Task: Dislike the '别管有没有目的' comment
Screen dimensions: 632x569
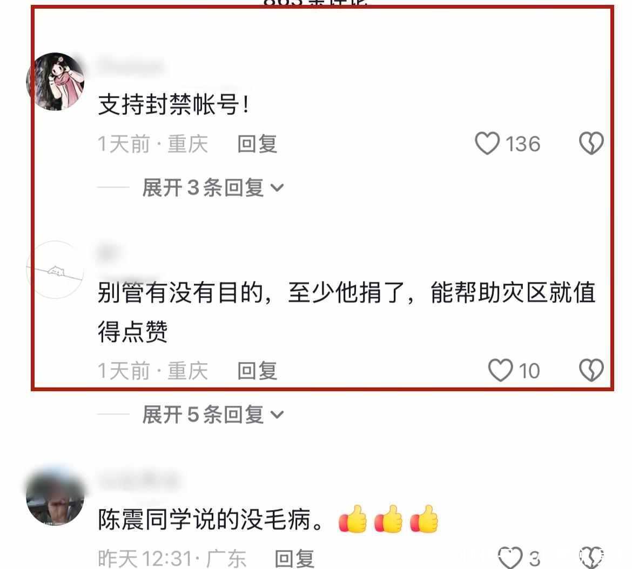Action: click(x=591, y=370)
